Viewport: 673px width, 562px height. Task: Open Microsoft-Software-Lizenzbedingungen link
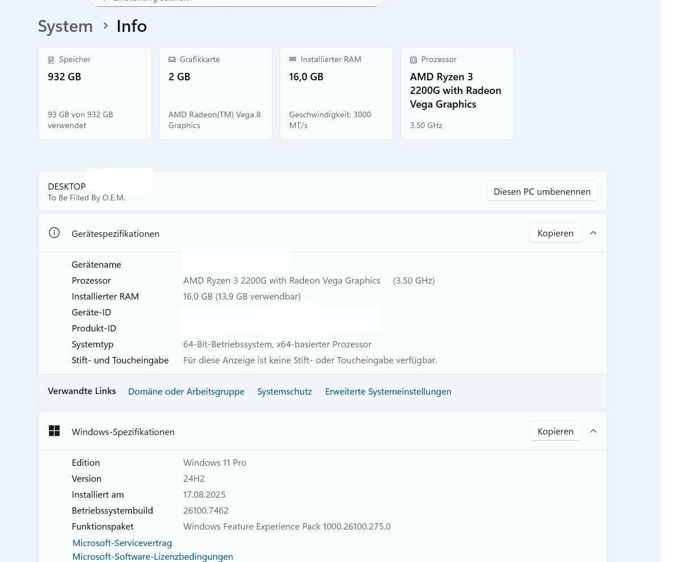[x=153, y=556]
